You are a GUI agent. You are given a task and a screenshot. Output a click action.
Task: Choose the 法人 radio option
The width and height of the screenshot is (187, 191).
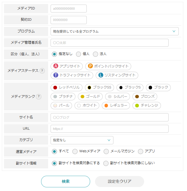(95, 54)
